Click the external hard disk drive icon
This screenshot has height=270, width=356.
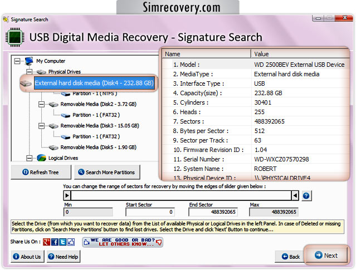click(x=26, y=84)
